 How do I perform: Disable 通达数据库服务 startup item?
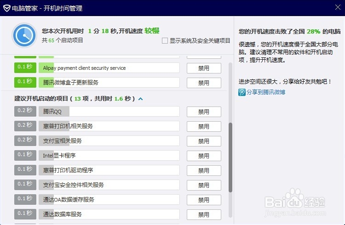point(204,214)
